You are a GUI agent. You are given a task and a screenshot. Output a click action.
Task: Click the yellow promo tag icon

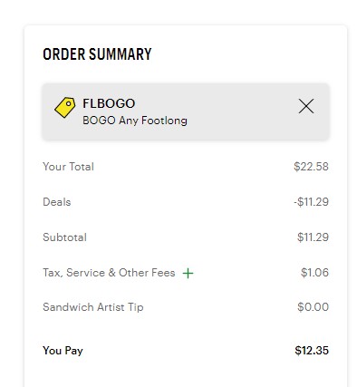[x=65, y=107]
